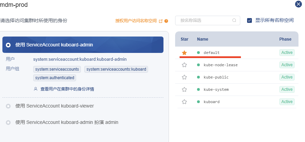Star the kube-system namespace
The width and height of the screenshot is (305, 142).
coord(184,89)
